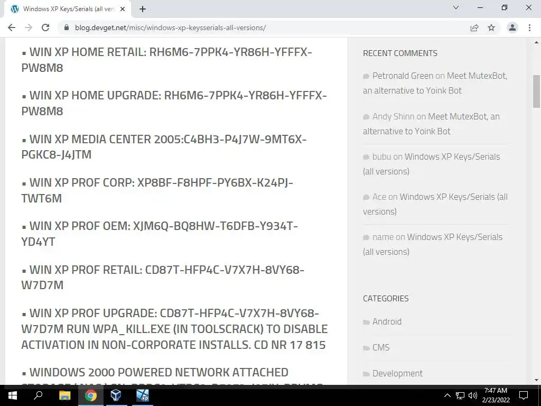This screenshot has height=406, width=541.
Task: Open the Development category
Action: tap(397, 374)
